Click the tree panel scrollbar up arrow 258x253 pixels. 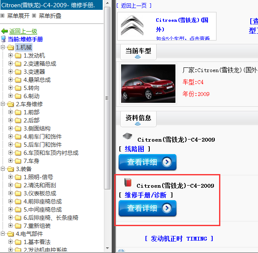coord(107,3)
